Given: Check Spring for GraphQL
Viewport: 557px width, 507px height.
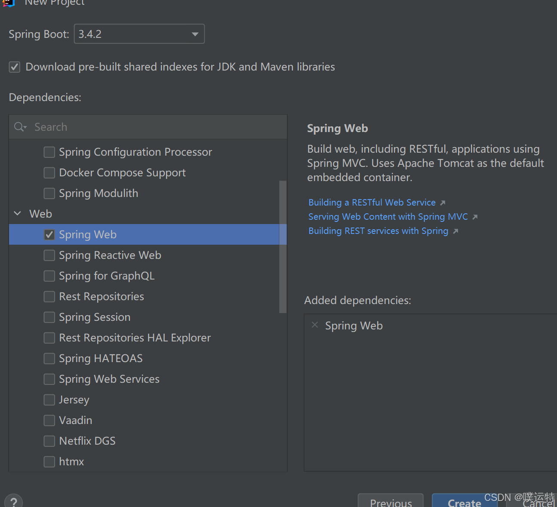Looking at the screenshot, I should (x=49, y=276).
